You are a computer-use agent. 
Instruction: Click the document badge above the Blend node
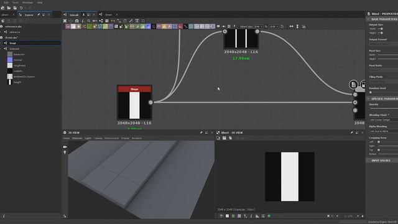(353, 85)
